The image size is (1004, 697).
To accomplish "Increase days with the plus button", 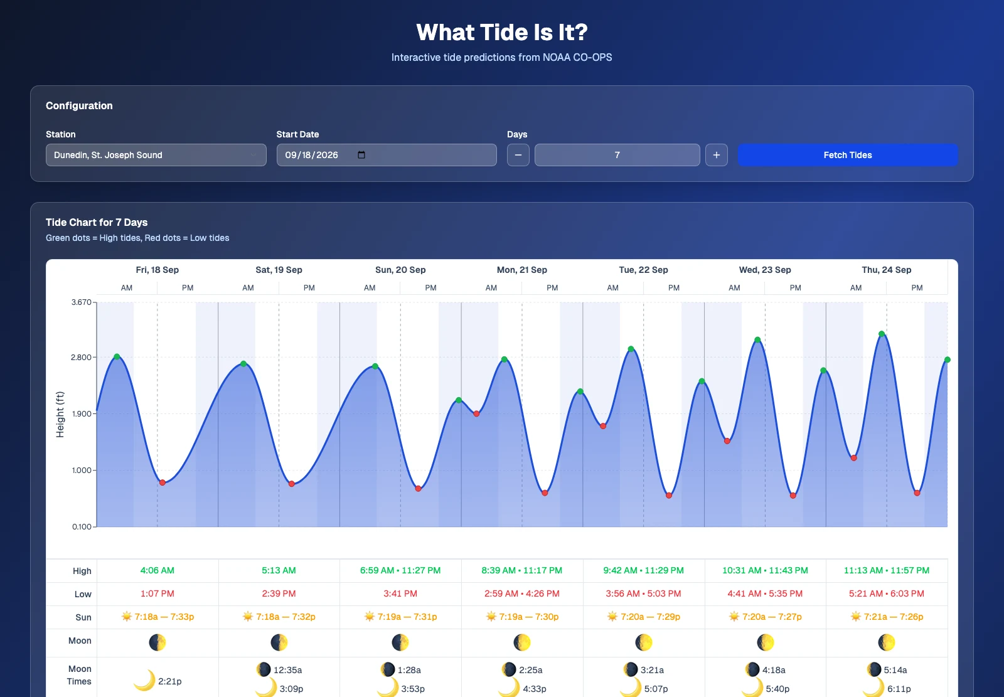I will 717,155.
